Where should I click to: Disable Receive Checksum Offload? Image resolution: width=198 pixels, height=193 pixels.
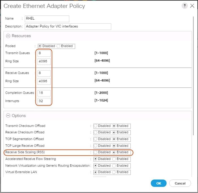click(x=96, y=132)
